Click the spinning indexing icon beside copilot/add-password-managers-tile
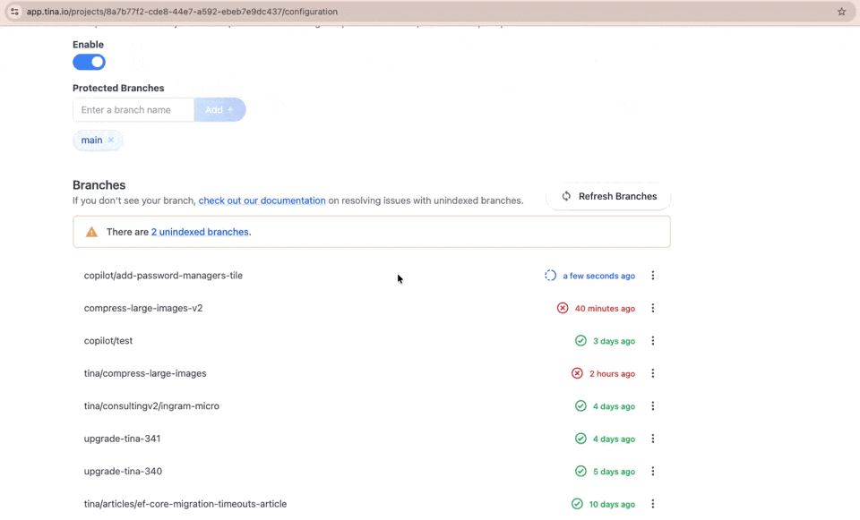The image size is (860, 520). (549, 276)
